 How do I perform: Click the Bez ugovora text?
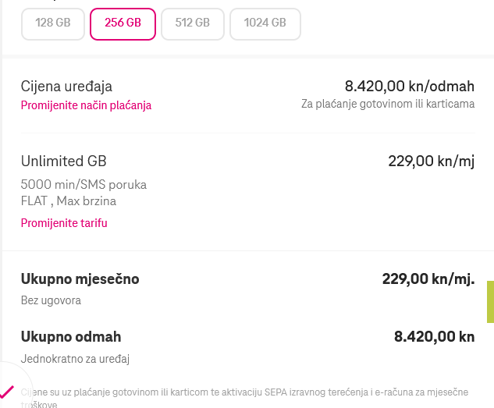51,300
